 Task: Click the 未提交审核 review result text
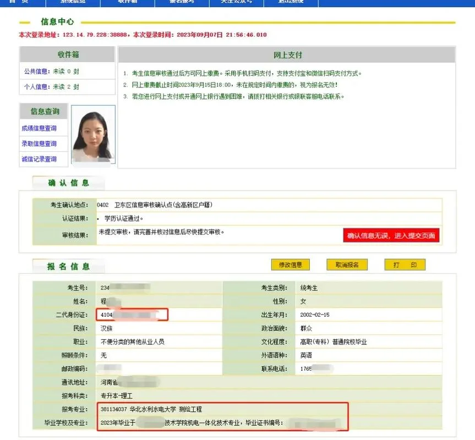[x=161, y=232]
